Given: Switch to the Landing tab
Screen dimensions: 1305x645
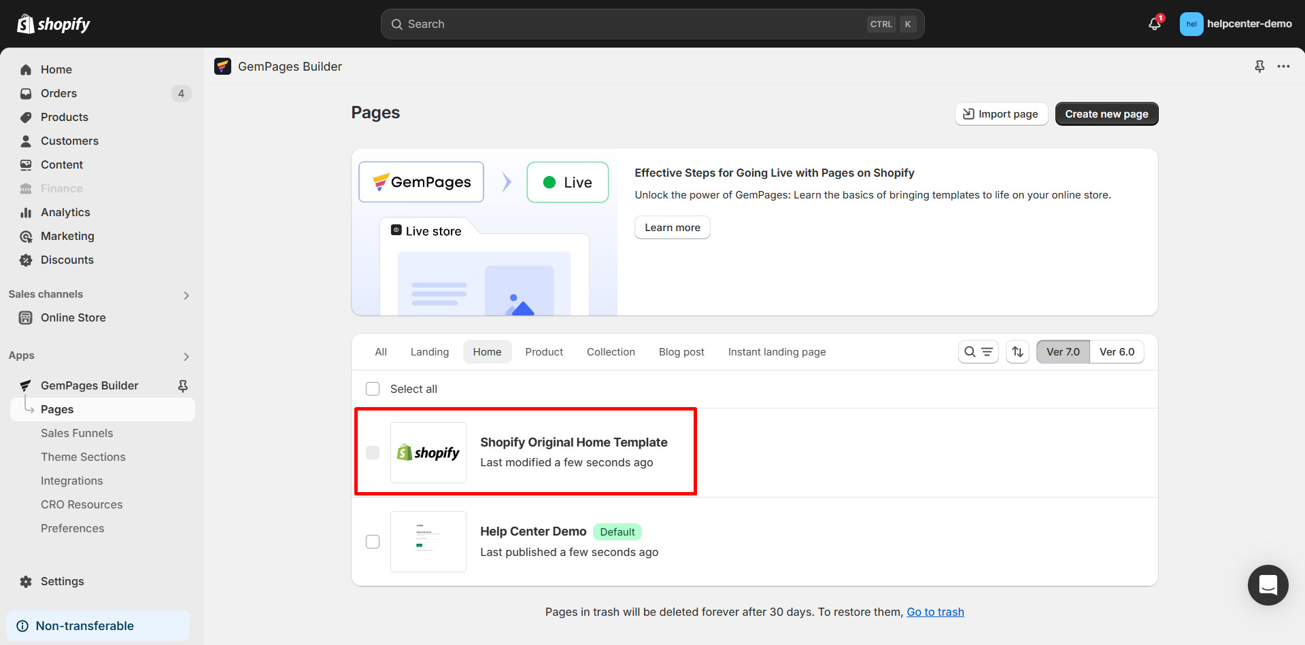Looking at the screenshot, I should click(429, 352).
